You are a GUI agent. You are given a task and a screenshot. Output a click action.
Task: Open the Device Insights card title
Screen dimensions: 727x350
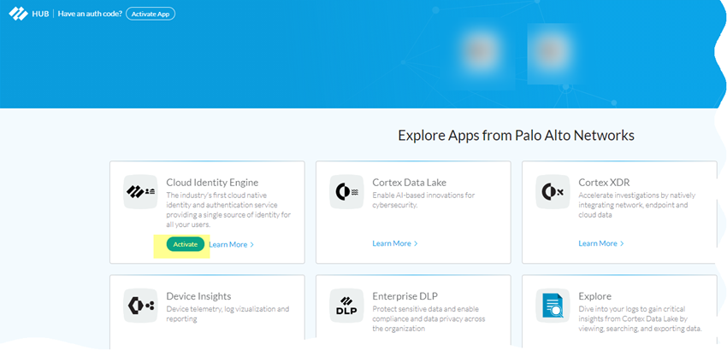click(x=198, y=296)
